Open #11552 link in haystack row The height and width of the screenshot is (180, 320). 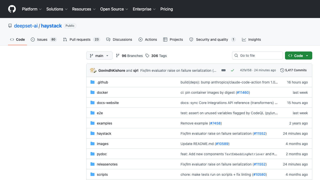260,133
